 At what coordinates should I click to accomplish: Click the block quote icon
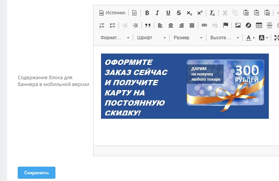pyautogui.click(x=147, y=25)
